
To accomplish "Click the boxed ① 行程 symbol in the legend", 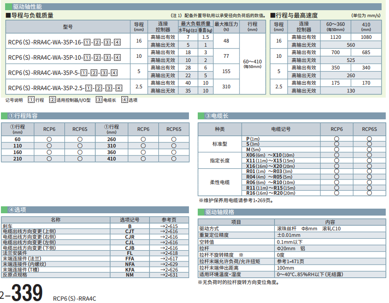I will (31, 99).
